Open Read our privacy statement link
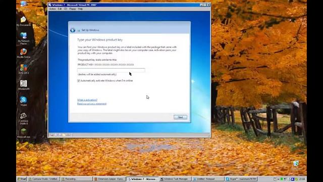Screen dimensions: 323x182 [x=92, y=104]
